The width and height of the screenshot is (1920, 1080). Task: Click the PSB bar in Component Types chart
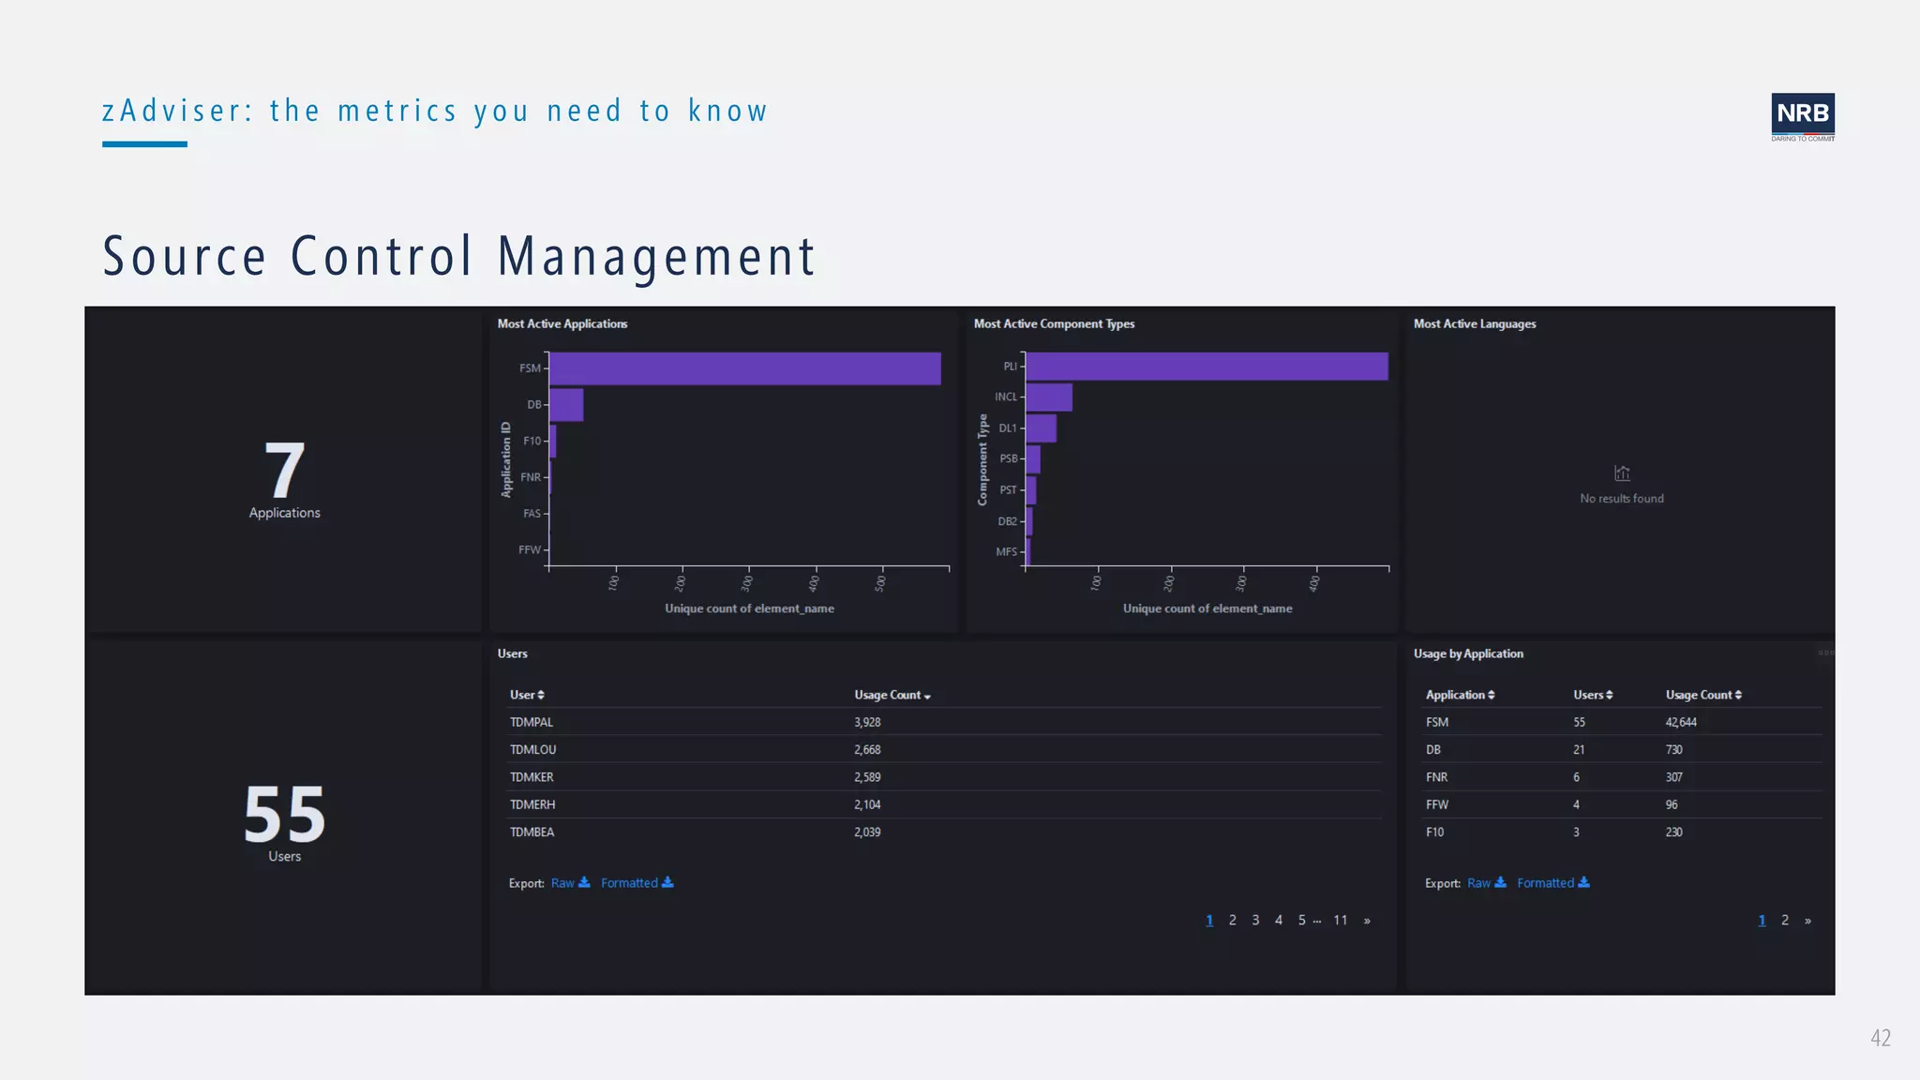click(1033, 459)
